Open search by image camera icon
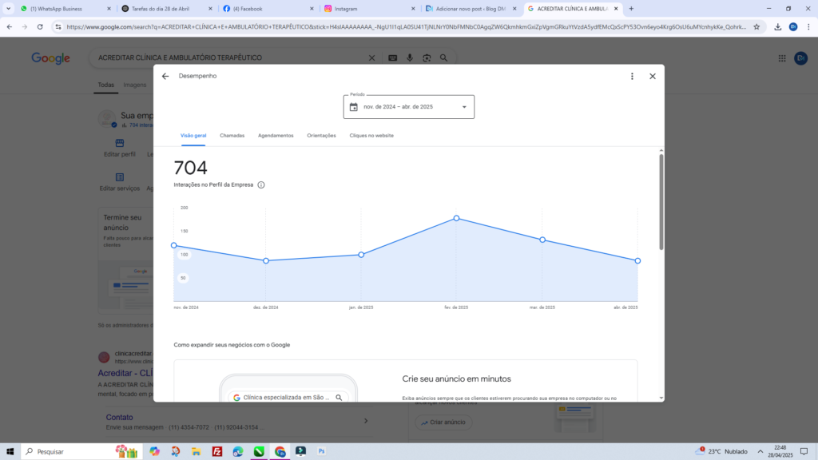Viewport: 818px width, 460px height. click(x=427, y=57)
